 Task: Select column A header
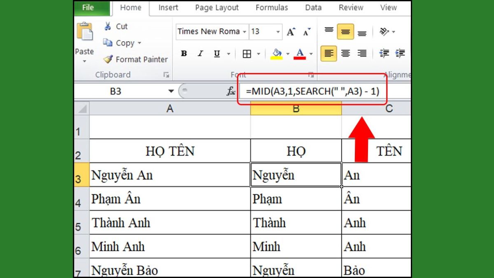click(170, 109)
